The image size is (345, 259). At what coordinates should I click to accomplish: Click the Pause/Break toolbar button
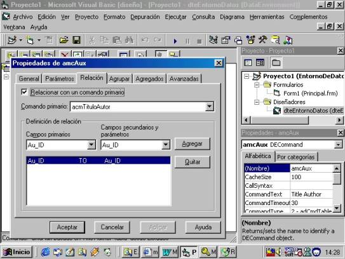tap(187, 41)
